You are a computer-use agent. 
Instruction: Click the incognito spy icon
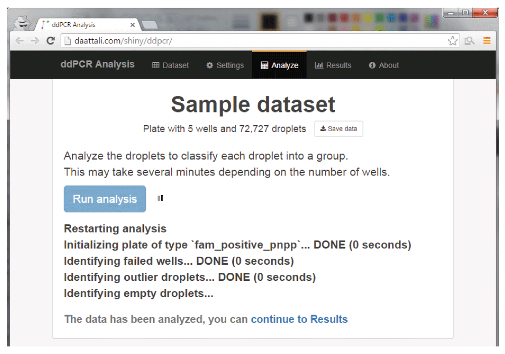(22, 23)
